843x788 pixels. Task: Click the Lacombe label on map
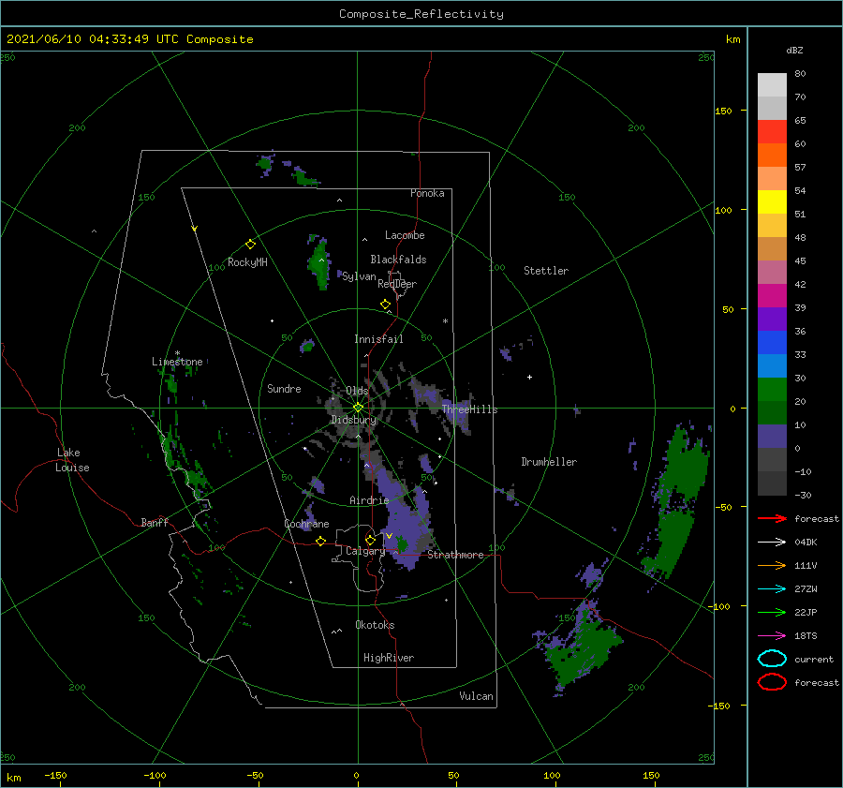[x=405, y=235]
